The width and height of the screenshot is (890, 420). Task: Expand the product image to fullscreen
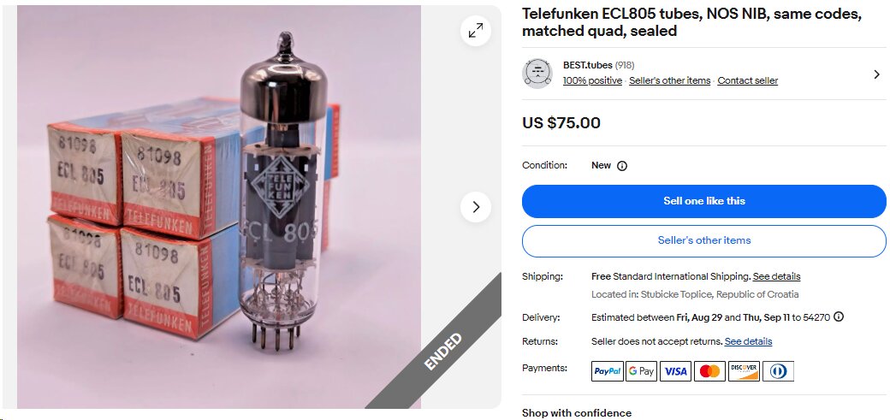click(476, 31)
